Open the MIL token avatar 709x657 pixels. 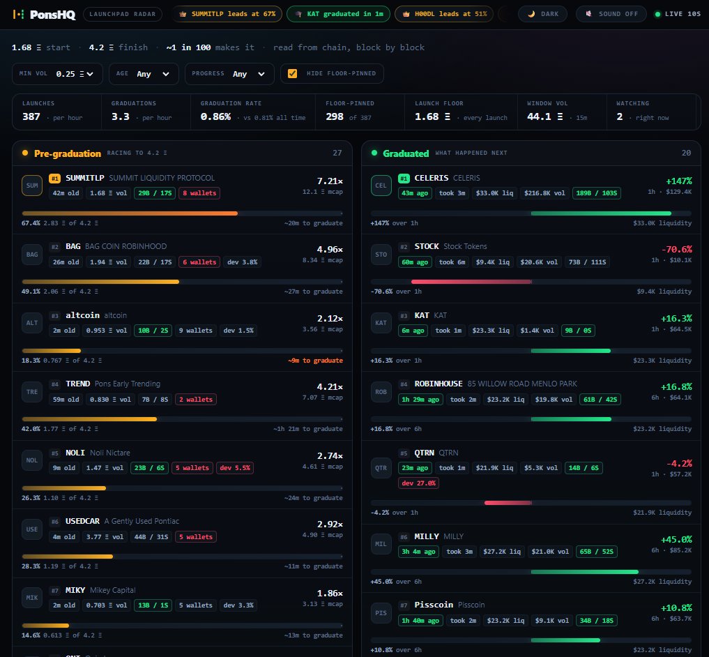click(381, 544)
